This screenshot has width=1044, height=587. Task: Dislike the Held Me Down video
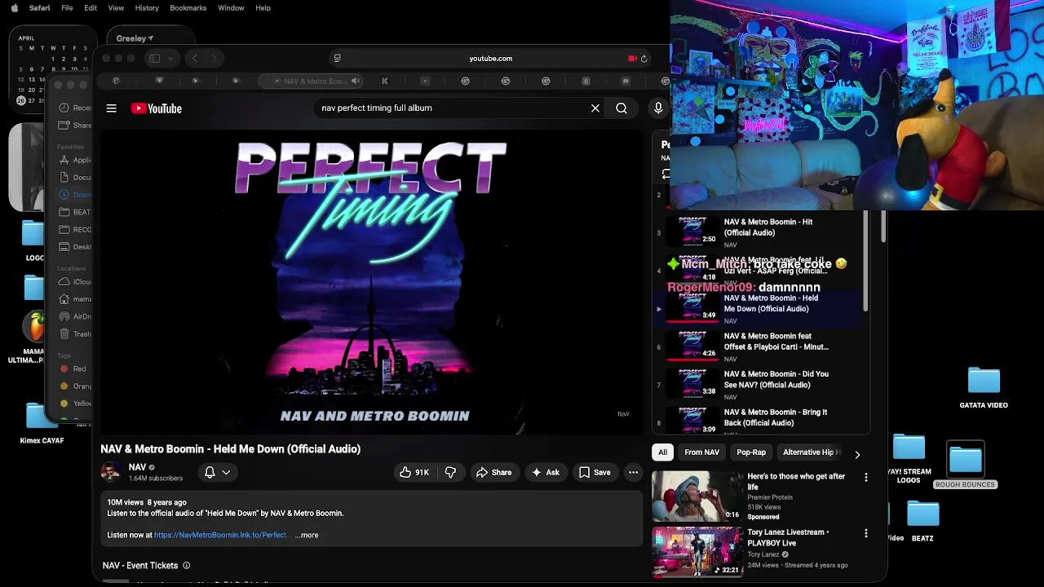[450, 472]
